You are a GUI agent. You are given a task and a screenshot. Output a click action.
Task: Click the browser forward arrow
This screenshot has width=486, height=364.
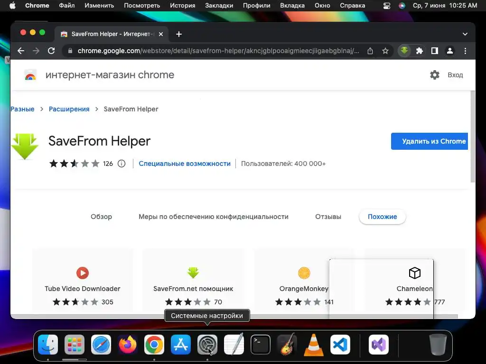(36, 51)
